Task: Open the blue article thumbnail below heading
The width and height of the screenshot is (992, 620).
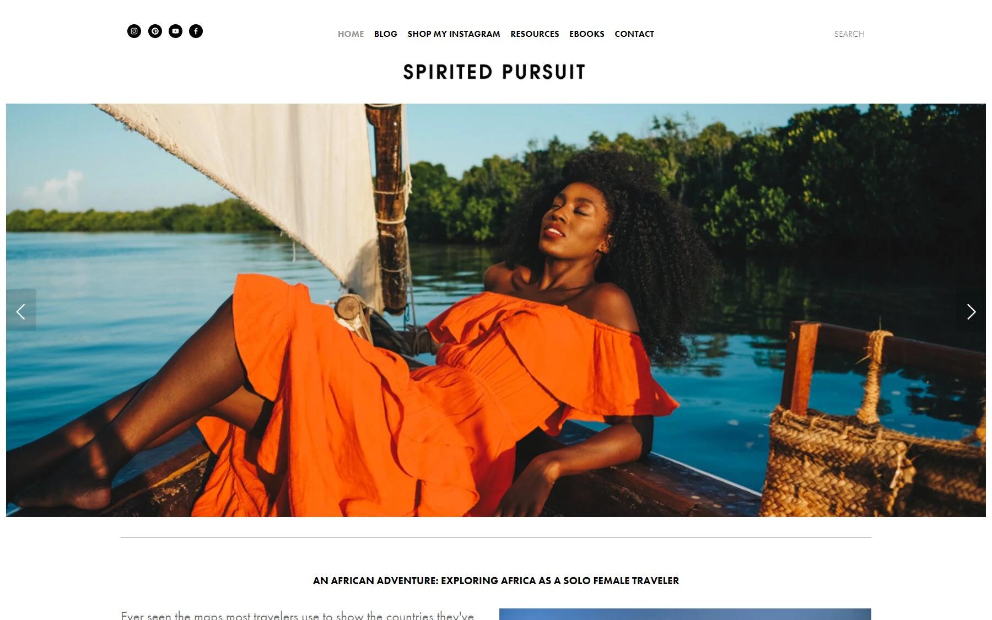Action: click(685, 614)
